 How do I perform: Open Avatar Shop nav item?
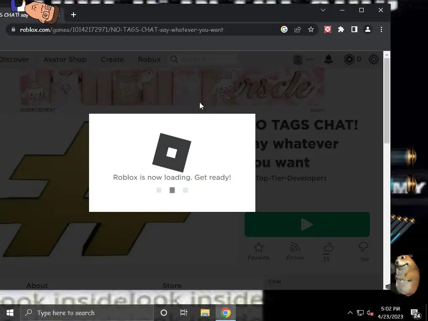pos(65,59)
